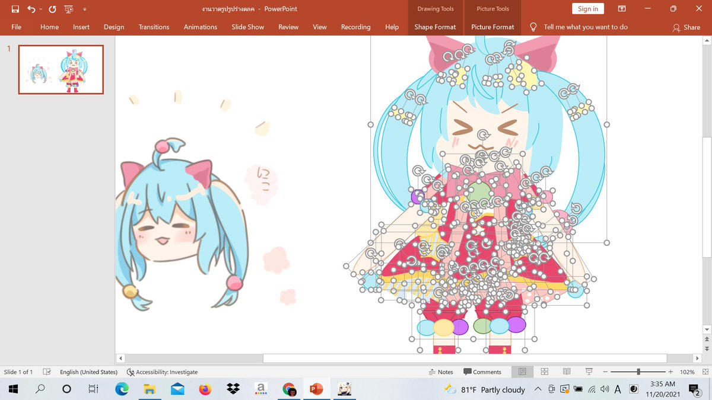Open zoom dialog via 102% label
The width and height of the screenshot is (712, 400).
(x=687, y=372)
